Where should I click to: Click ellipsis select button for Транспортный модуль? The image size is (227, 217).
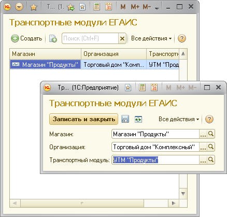203,160
